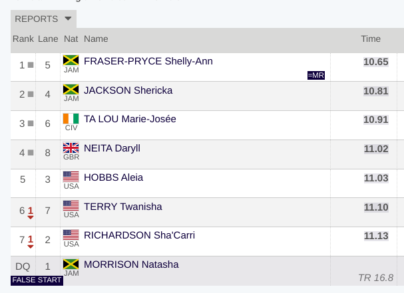Click the 10.65 winning time
The height and width of the screenshot is (293, 404).
[x=375, y=62]
